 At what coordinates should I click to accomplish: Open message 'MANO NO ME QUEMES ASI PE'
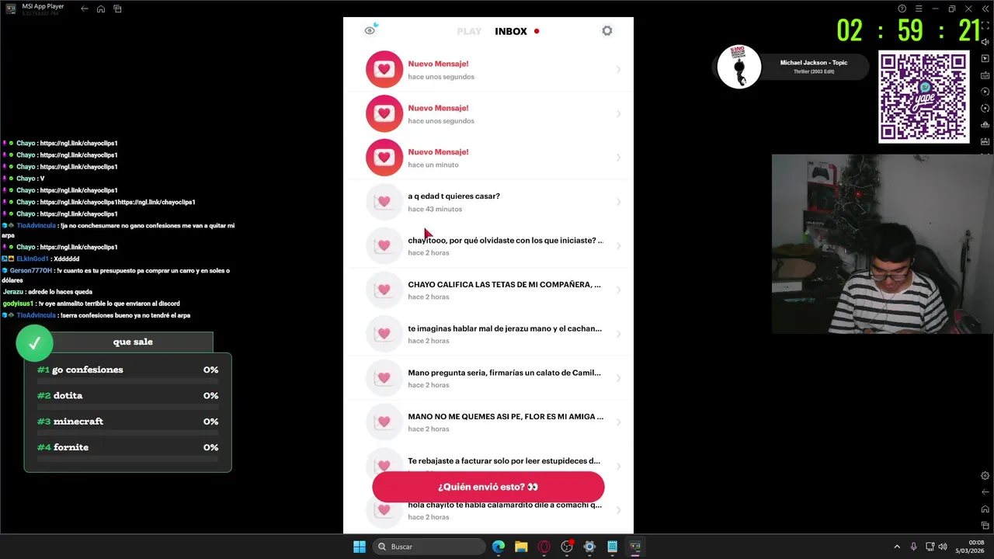[488, 422]
